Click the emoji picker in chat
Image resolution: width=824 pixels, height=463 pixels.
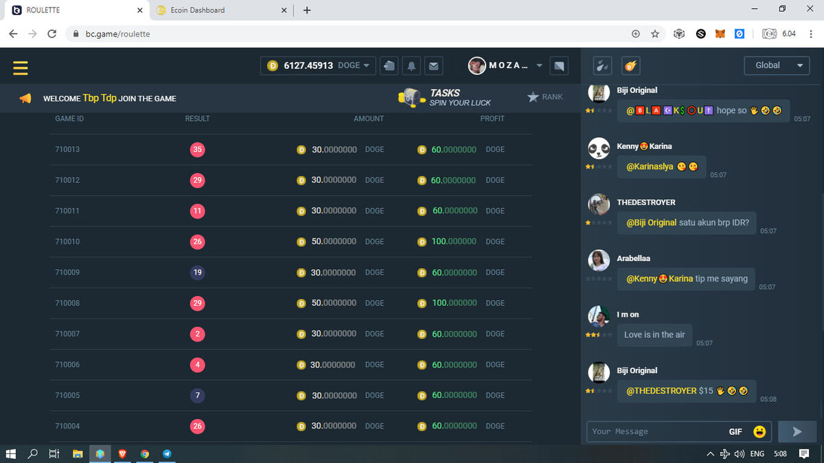759,431
